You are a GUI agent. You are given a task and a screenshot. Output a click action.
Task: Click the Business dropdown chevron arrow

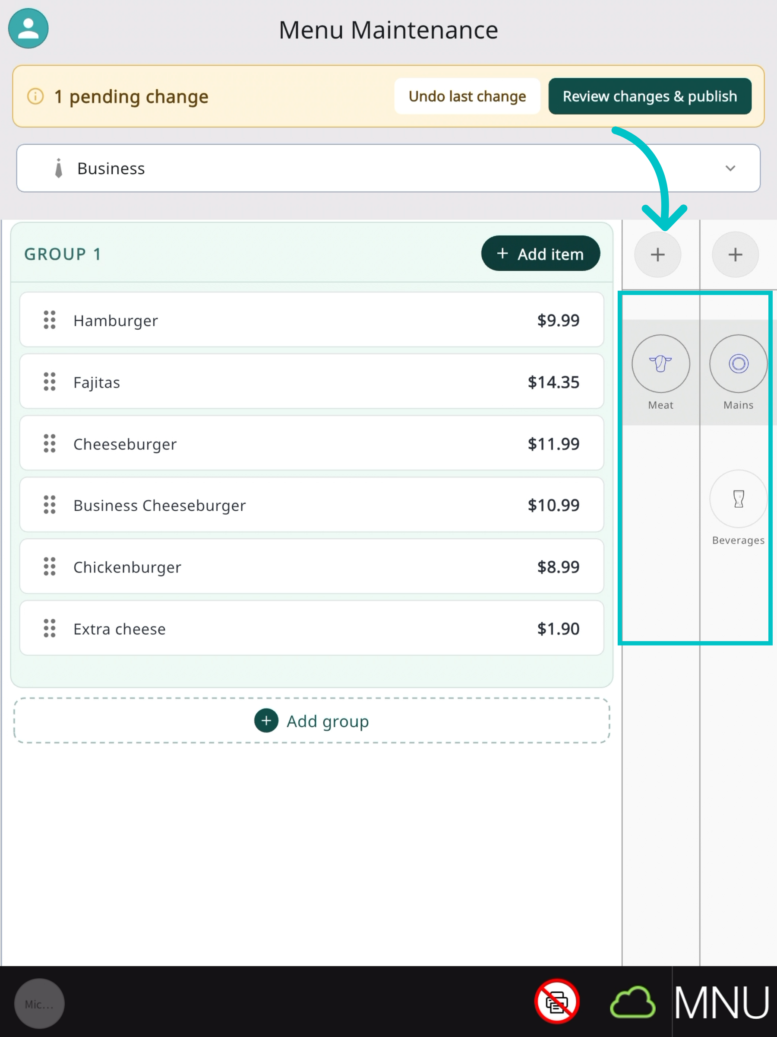[x=730, y=168]
